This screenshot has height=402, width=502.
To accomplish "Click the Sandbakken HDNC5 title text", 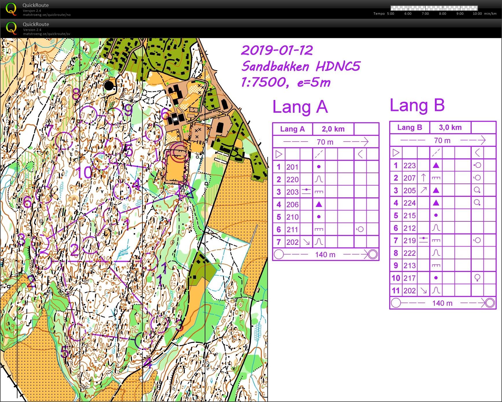I will [301, 66].
